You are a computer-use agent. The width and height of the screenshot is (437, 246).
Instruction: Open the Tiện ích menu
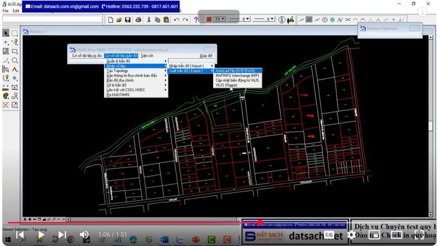(x=147, y=56)
